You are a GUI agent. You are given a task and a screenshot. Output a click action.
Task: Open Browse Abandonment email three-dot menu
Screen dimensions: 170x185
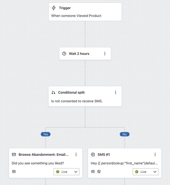tap(76, 154)
